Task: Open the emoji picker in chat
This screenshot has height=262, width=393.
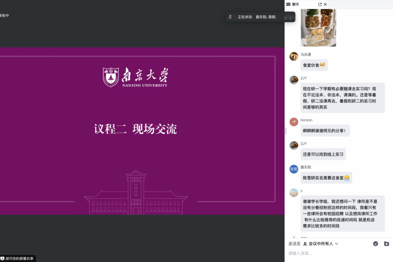Action: [x=375, y=244]
